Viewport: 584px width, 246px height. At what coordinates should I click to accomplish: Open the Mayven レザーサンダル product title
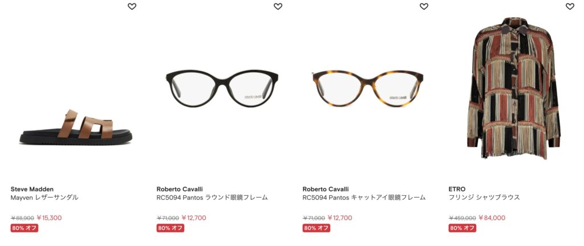coord(44,198)
